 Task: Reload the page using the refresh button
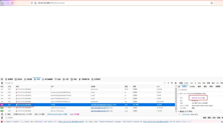(x=12, y=3)
